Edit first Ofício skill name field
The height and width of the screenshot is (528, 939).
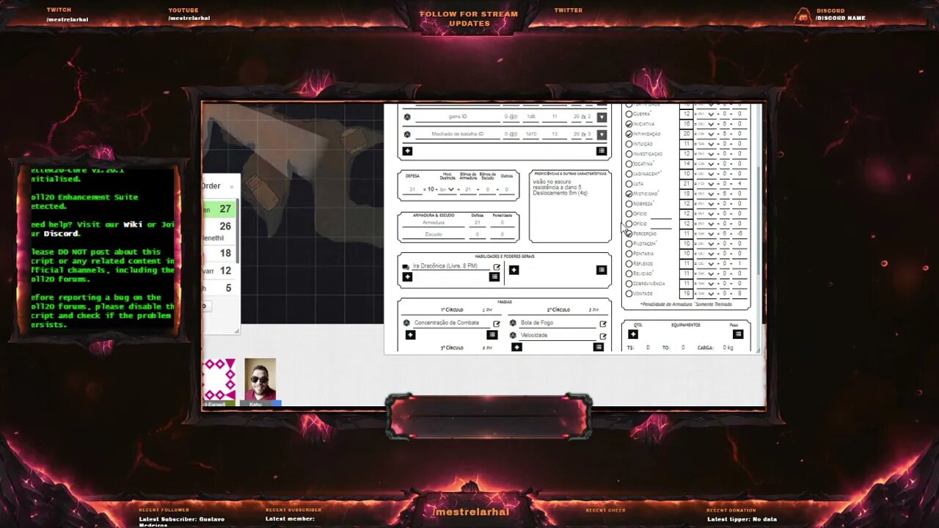(661, 213)
